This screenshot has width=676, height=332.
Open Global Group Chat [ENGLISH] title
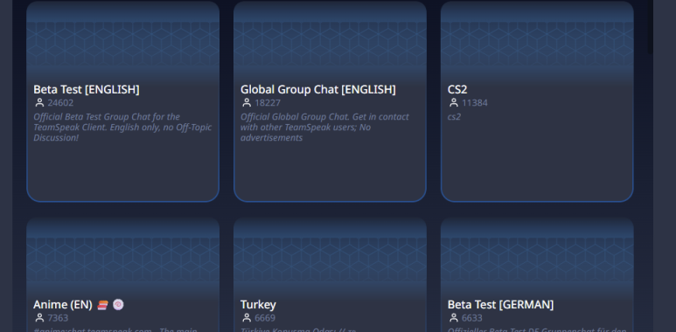pyautogui.click(x=317, y=89)
